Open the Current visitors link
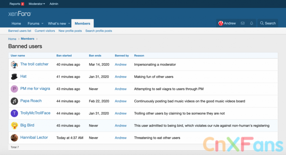The width and height of the screenshot is (286, 155). pyautogui.click(x=45, y=31)
